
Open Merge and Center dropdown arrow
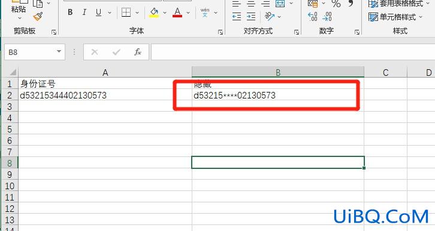click(291, 4)
